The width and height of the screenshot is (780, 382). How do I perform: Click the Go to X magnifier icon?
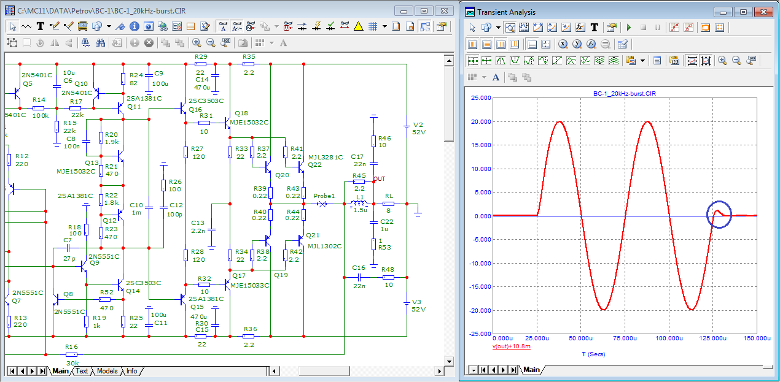pos(563,44)
